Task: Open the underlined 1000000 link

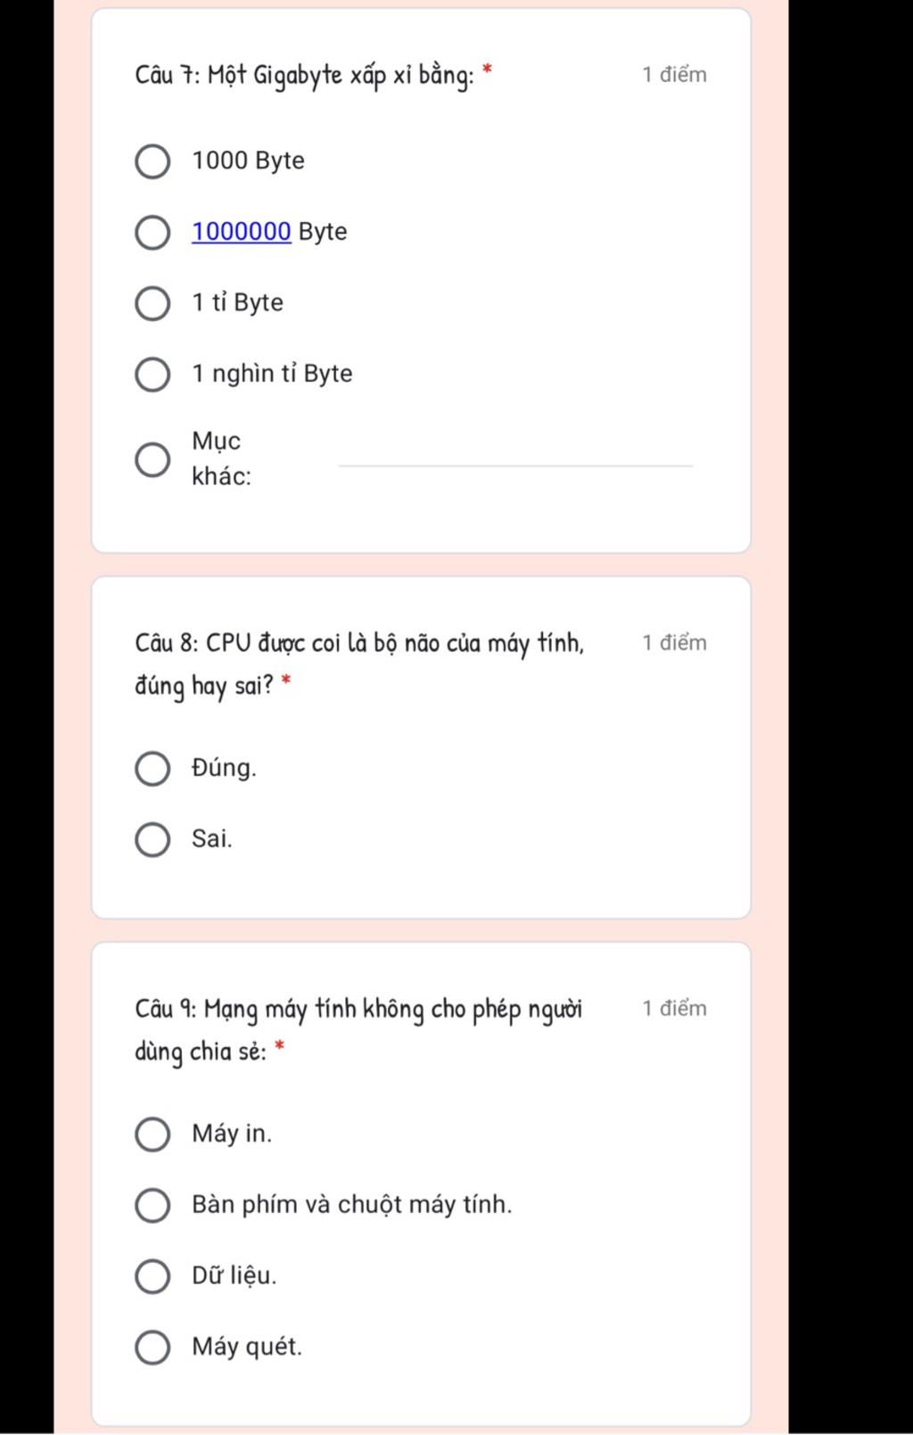Action: click(x=242, y=232)
